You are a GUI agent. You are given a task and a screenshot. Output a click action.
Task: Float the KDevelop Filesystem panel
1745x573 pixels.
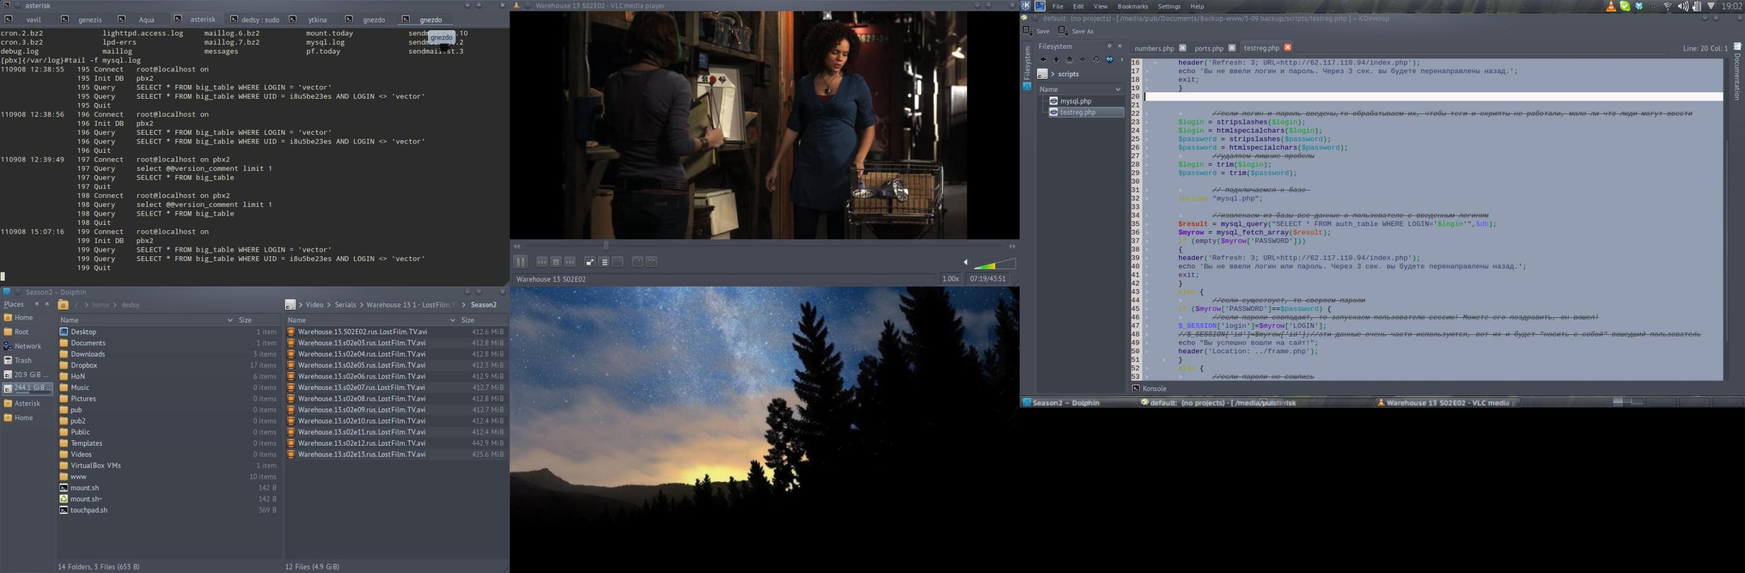1109,46
